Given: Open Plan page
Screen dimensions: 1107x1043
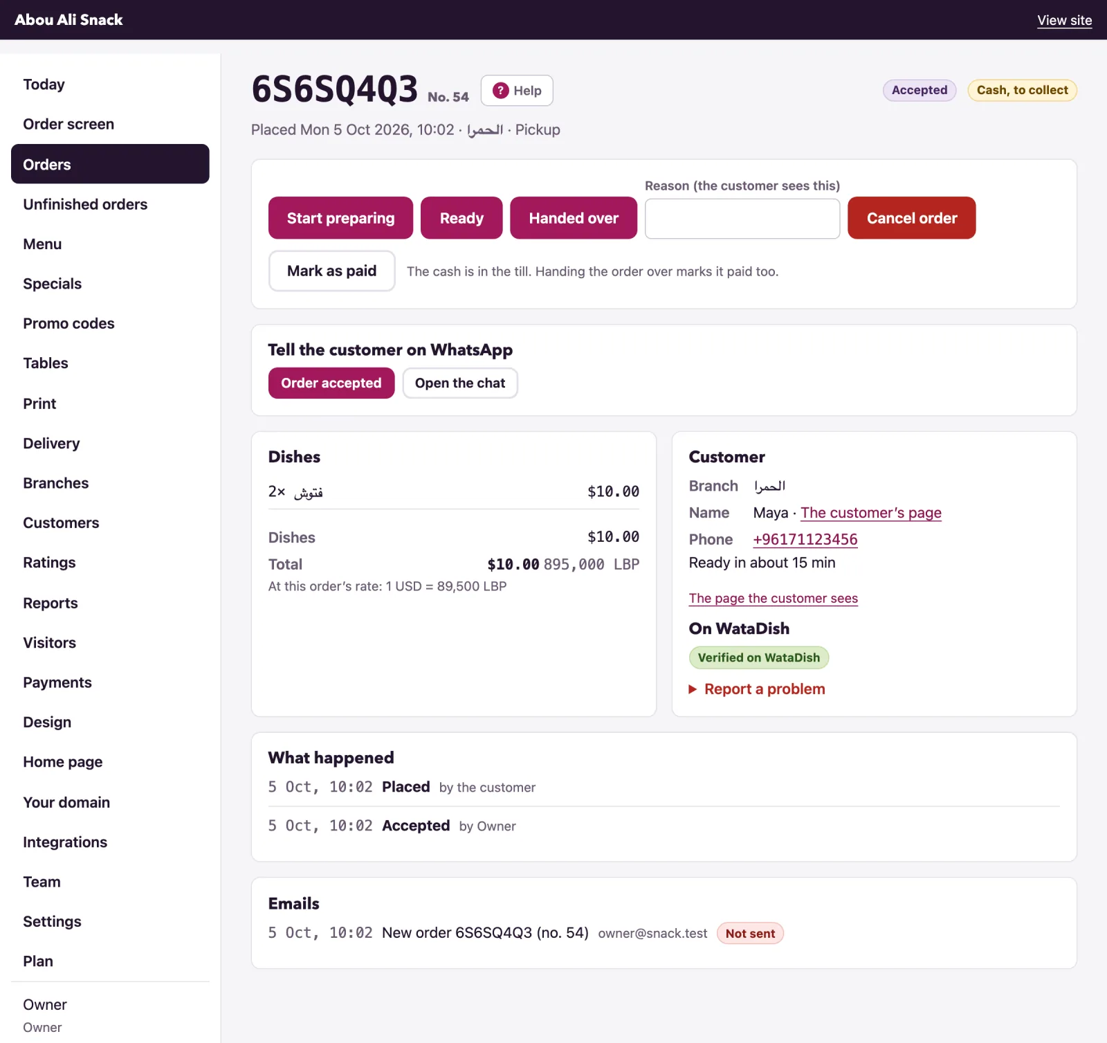Looking at the screenshot, I should [x=110, y=961].
